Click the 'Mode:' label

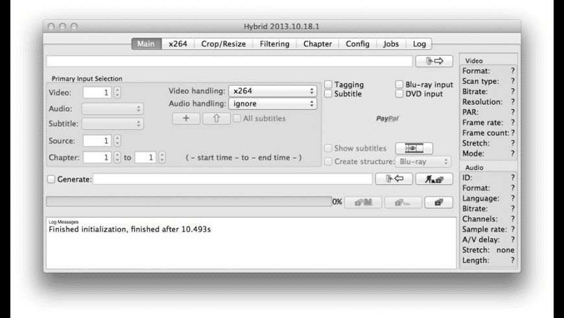[473, 153]
